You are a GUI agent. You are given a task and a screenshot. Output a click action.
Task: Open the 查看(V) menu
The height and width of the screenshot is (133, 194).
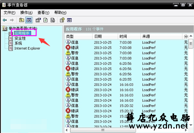click(43, 12)
